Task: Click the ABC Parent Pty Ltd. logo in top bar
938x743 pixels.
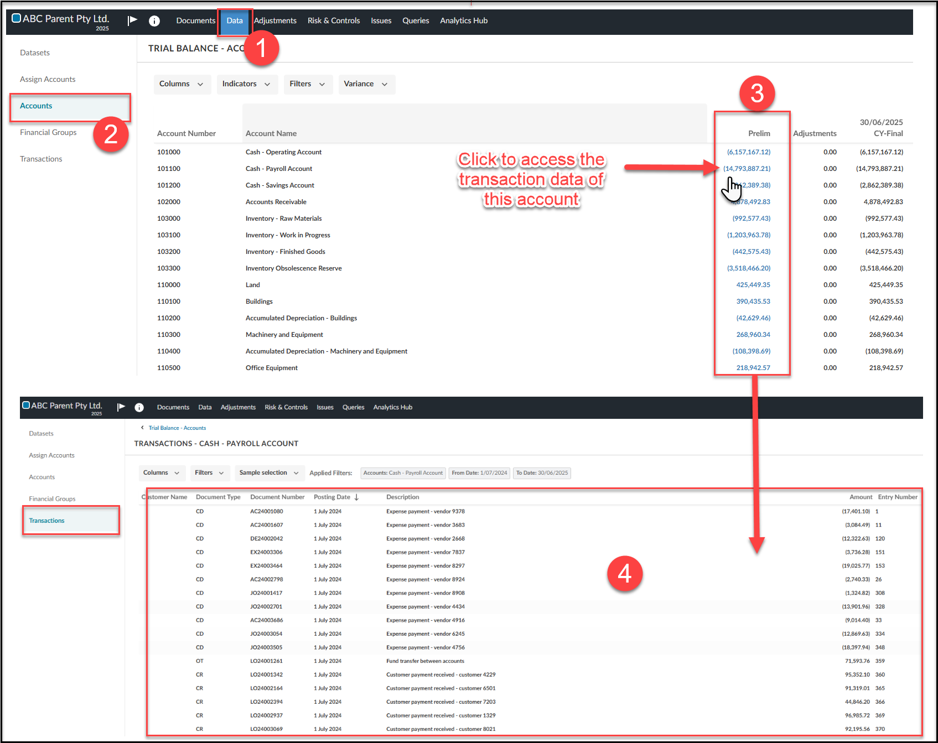Action: click(61, 21)
